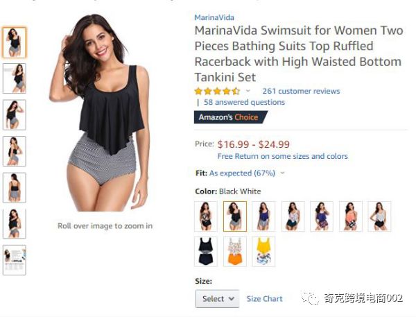Show the second product thumbnail image
Viewport: 416px width, 317px height.
(15, 78)
